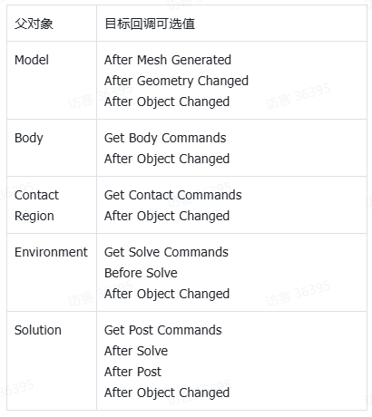Click Get Body Commands entry
The width and height of the screenshot is (372, 417).
point(165,138)
